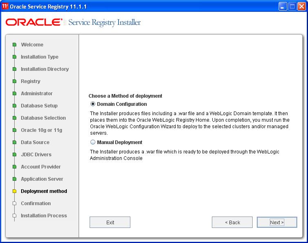Click the Deployment method current step
This screenshot has width=308, height=243.
[x=44, y=191]
